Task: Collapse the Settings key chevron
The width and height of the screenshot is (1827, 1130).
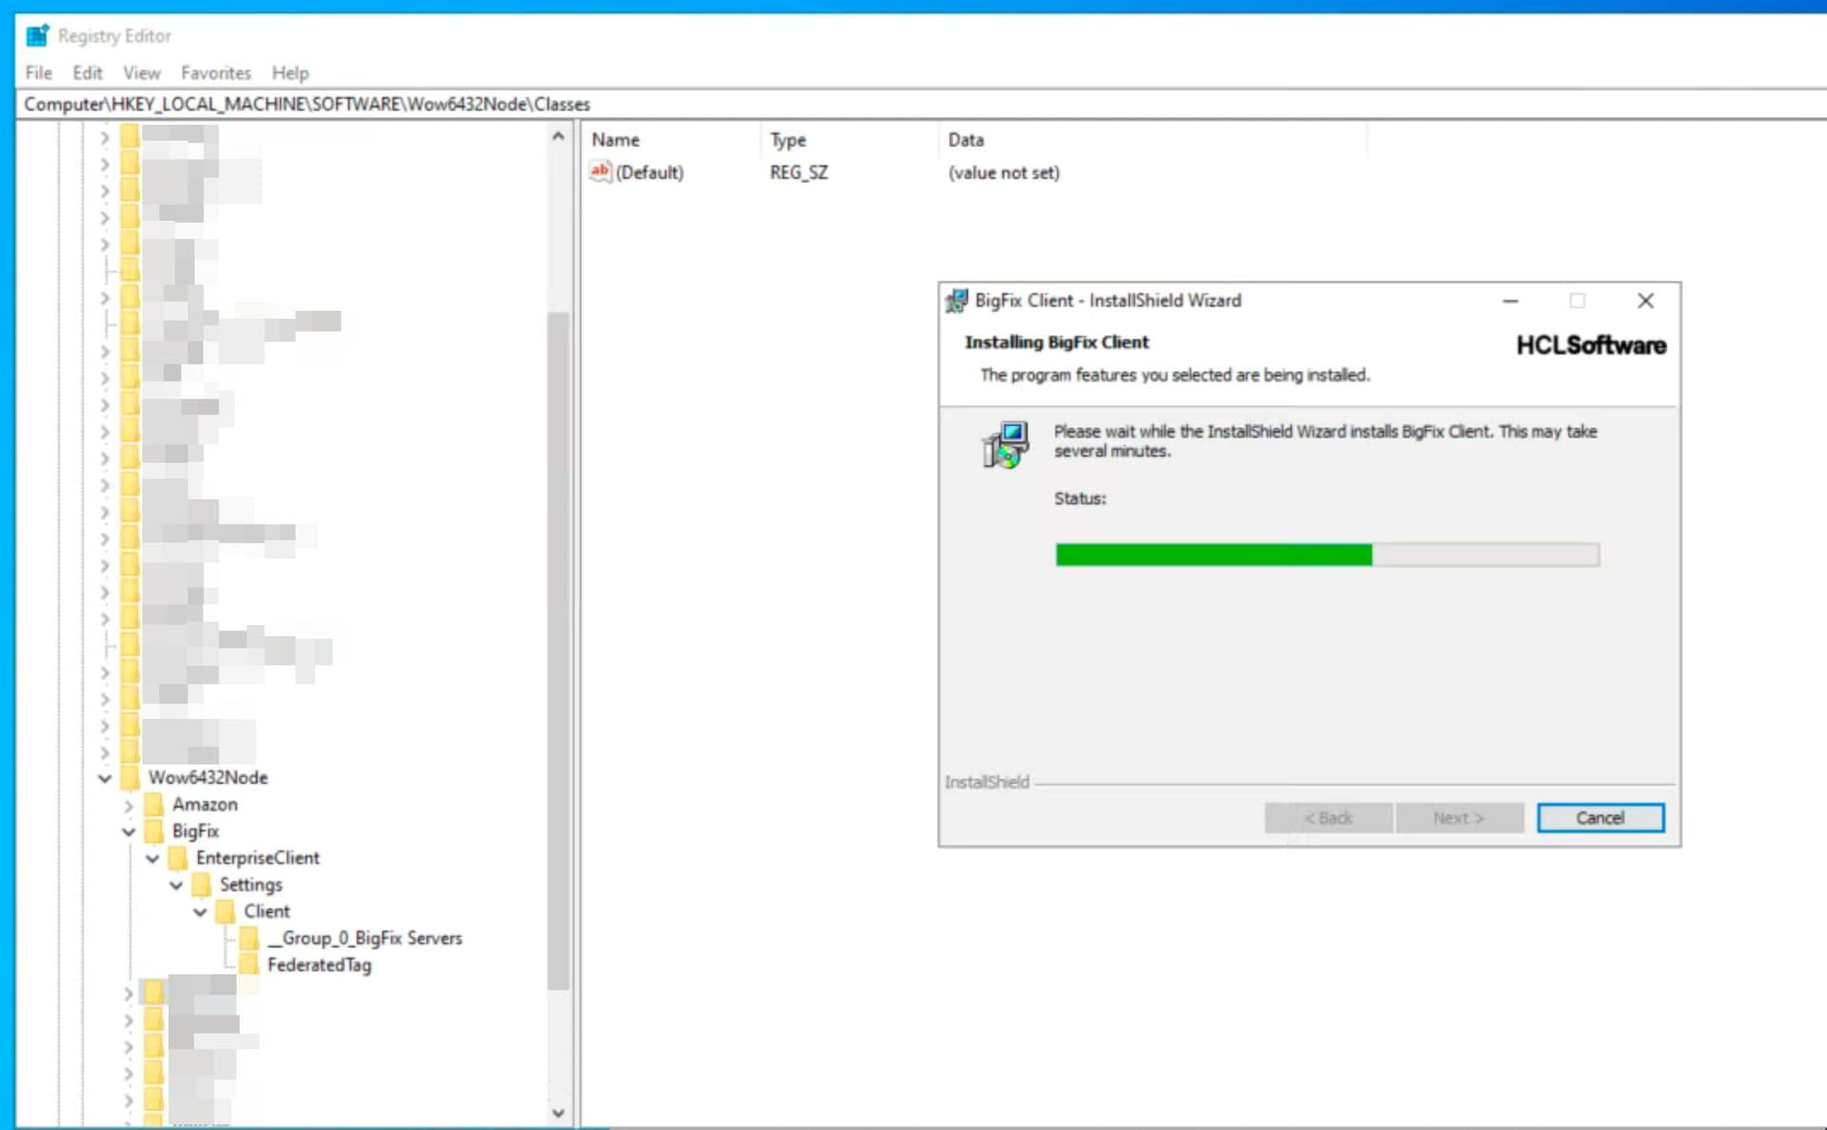Action: pos(176,885)
